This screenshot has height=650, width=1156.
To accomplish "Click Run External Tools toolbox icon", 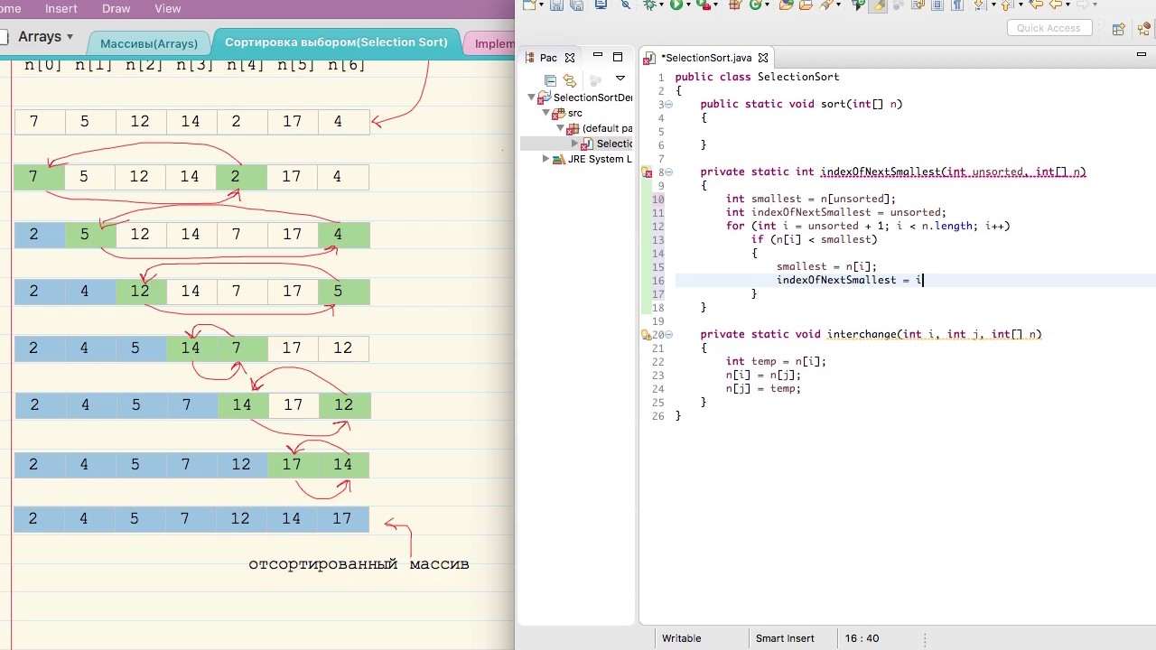I will tap(704, 5).
